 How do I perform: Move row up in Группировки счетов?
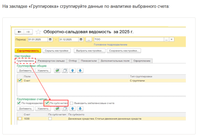click(x=73, y=108)
